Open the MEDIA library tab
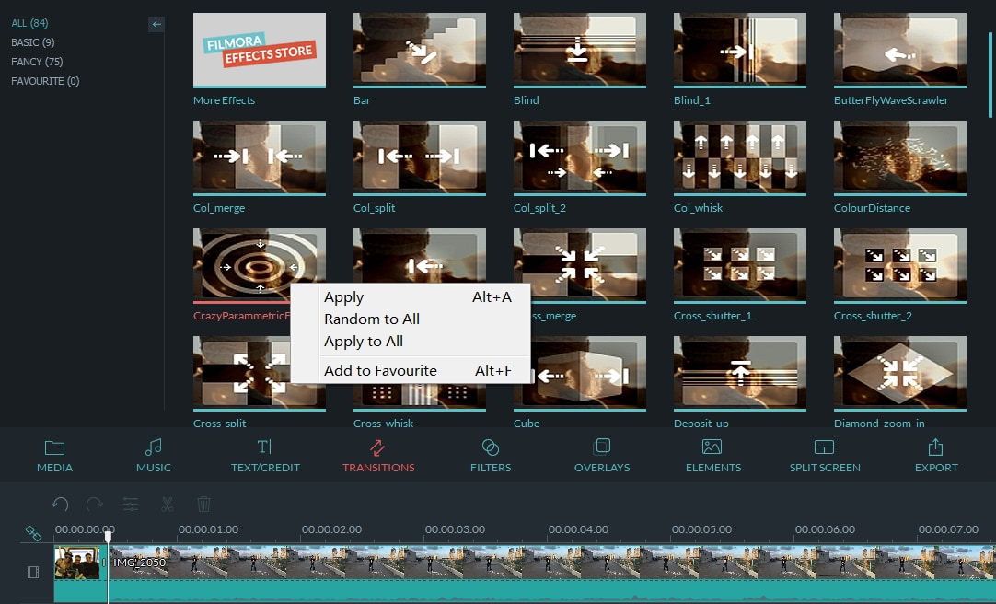Image resolution: width=996 pixels, height=604 pixels. pyautogui.click(x=54, y=456)
